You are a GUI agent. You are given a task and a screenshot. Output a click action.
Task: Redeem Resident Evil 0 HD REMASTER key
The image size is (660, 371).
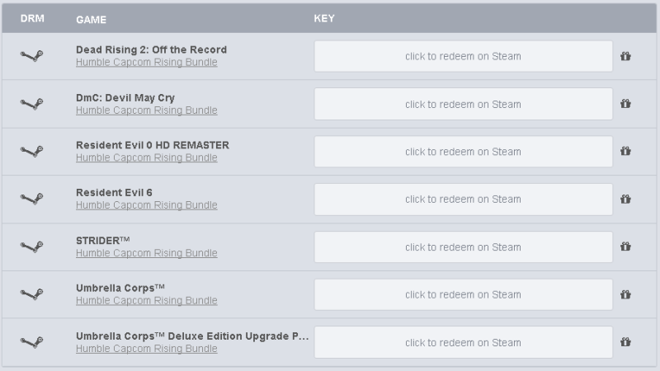463,152
